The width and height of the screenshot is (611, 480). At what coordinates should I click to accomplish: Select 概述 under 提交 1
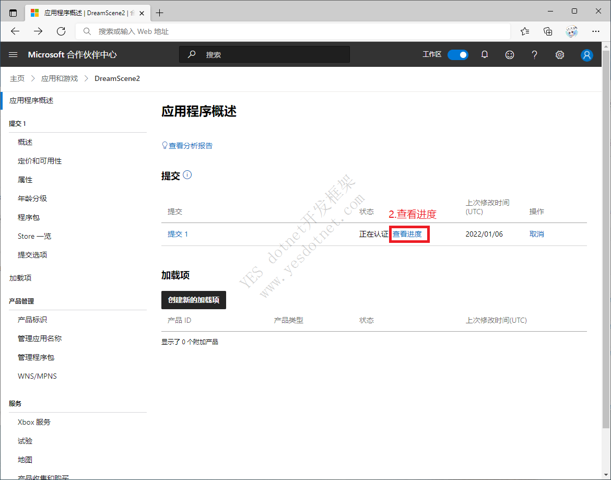click(25, 142)
